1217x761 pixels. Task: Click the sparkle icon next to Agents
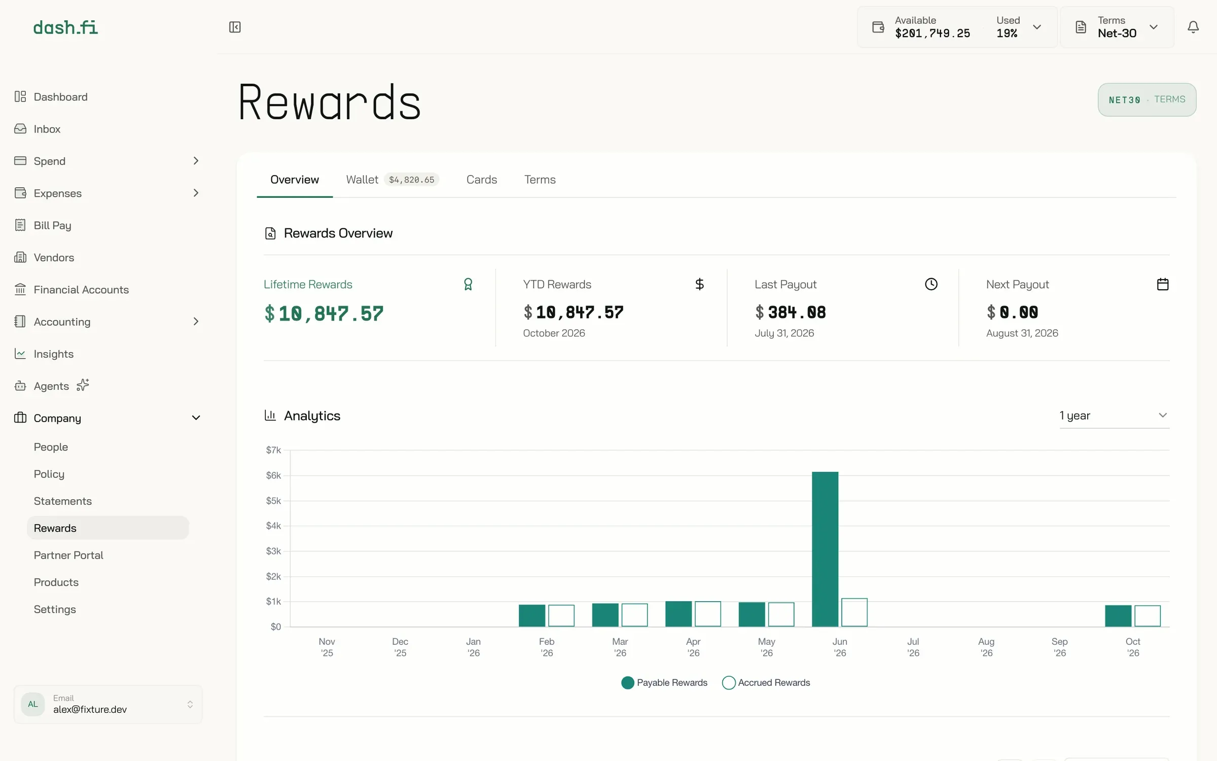83,385
